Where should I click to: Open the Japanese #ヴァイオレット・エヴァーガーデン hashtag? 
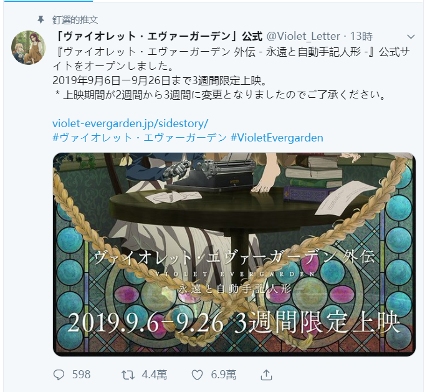[x=140, y=138]
